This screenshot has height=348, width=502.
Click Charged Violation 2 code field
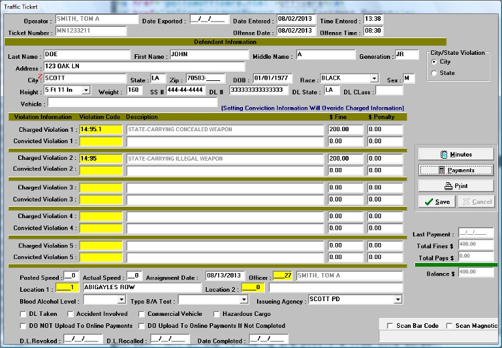pos(101,159)
